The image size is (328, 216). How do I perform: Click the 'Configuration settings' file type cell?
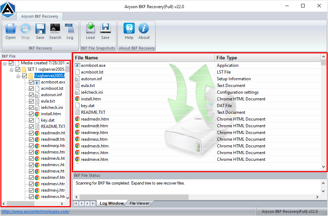(238, 92)
